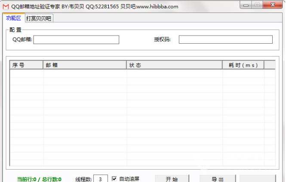Viewport: 286px width, 182px height.
Task: Minimize the window
Action: coord(246,5)
